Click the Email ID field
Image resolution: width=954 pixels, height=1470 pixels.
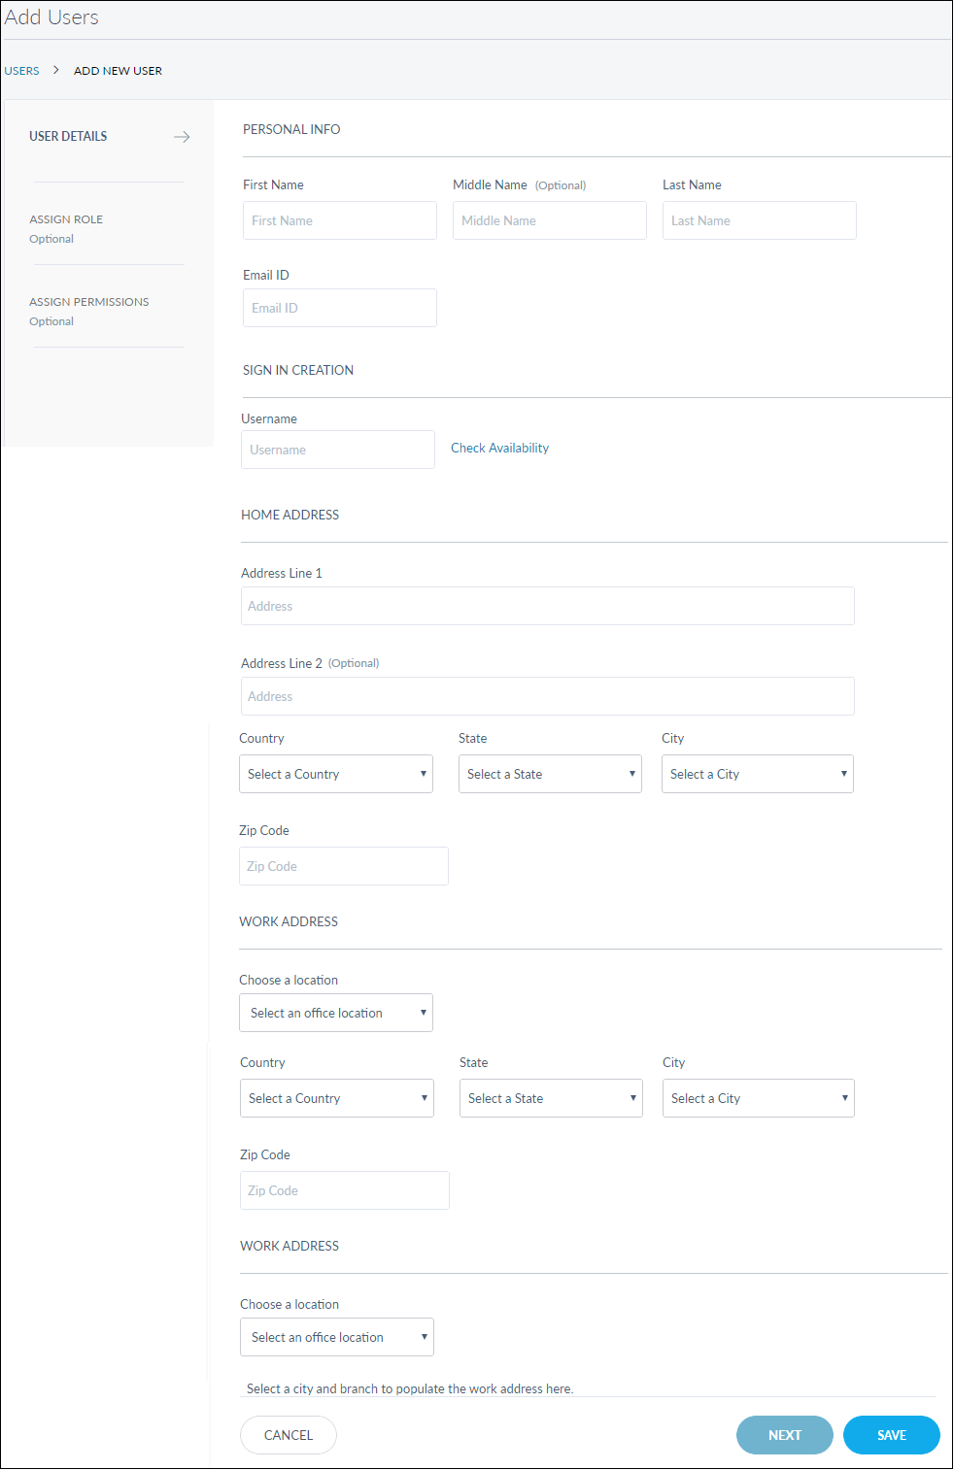pyautogui.click(x=339, y=308)
